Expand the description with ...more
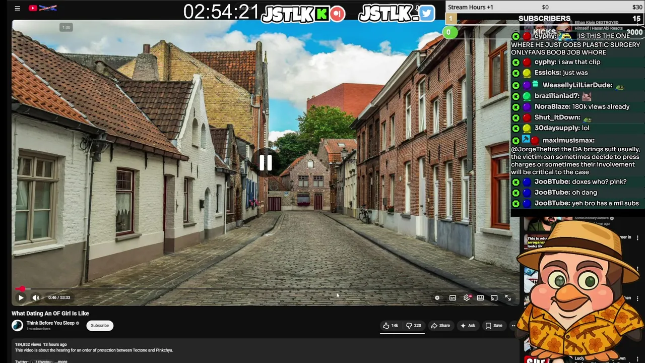This screenshot has width=645, height=363. (x=61, y=361)
